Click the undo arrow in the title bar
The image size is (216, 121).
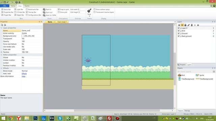tap(8, 2)
